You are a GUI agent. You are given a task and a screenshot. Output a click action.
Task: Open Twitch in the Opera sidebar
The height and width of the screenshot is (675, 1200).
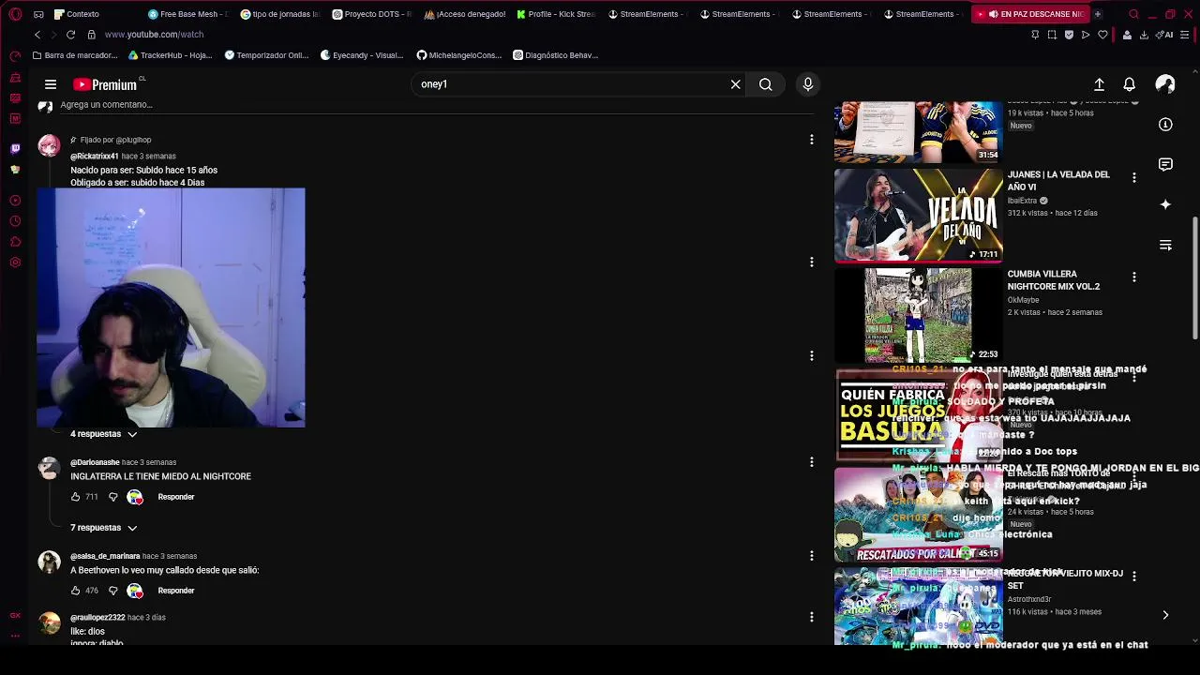[x=15, y=148]
